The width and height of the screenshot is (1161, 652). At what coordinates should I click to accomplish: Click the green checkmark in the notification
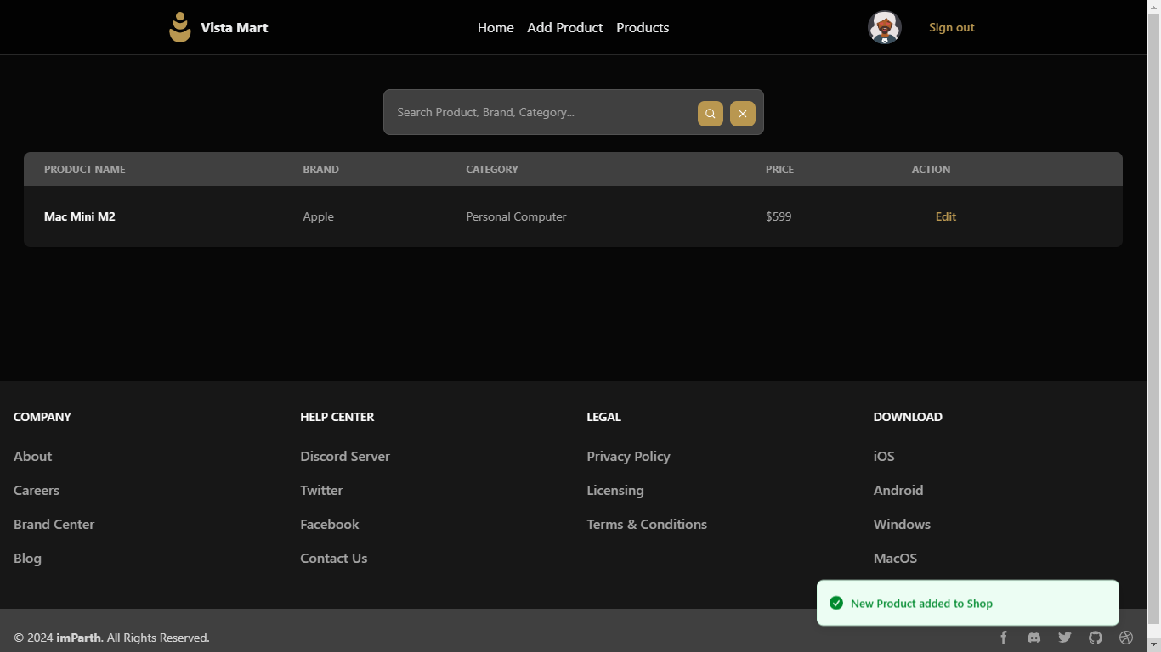(x=836, y=603)
